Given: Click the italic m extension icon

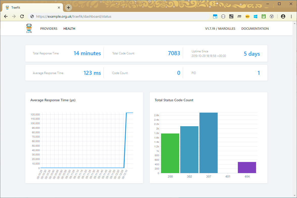Looking at the screenshot, I should coord(239,16).
